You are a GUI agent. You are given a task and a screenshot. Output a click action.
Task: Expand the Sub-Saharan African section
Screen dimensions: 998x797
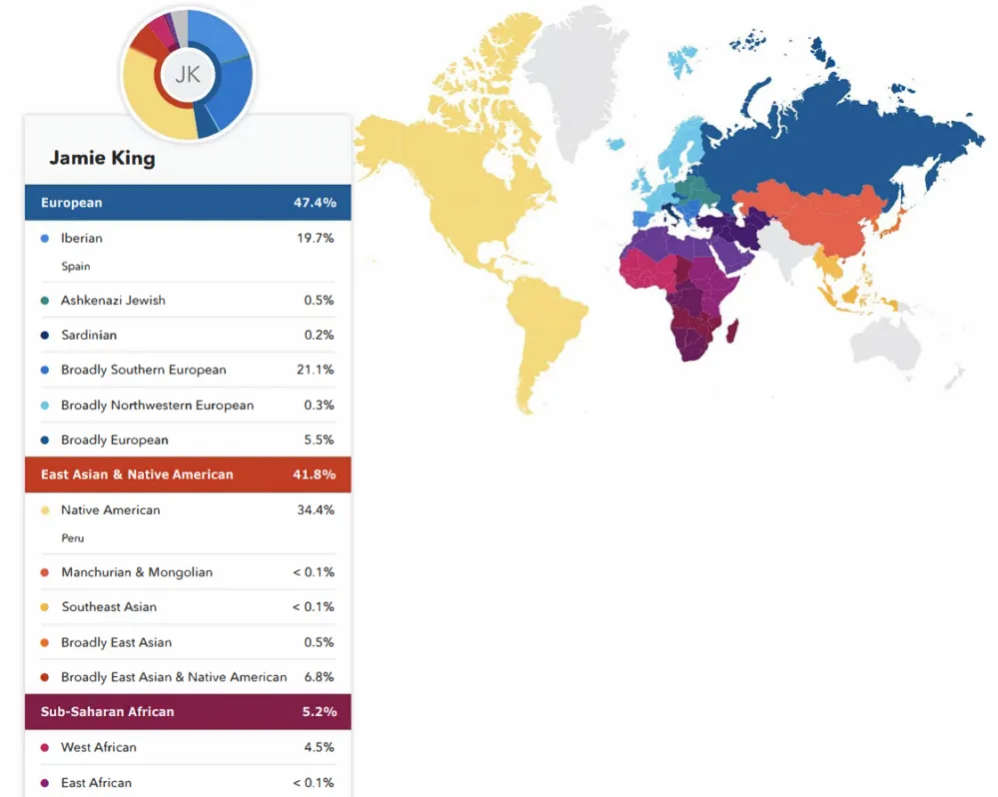point(187,712)
